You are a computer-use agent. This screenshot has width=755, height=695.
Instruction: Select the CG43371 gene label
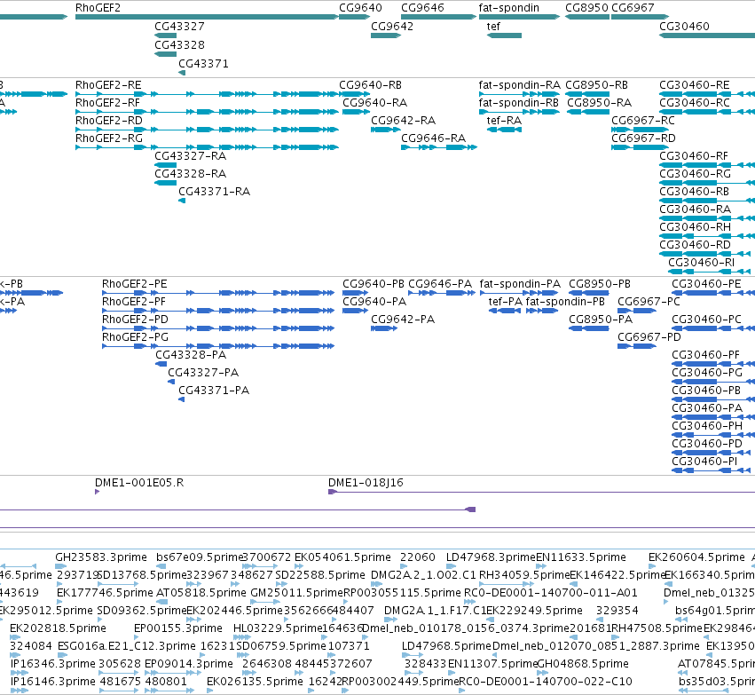[203, 64]
